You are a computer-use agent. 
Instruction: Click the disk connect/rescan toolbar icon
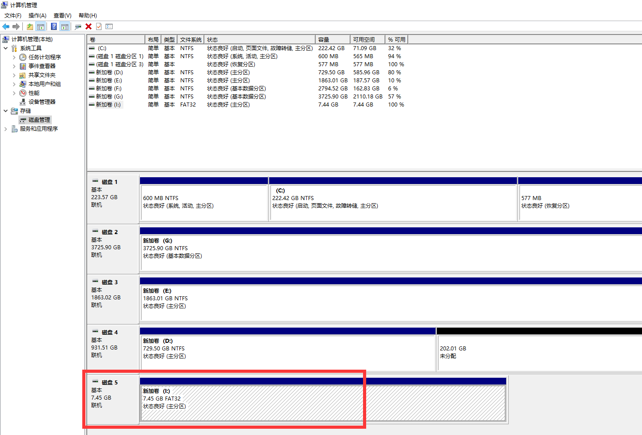click(78, 26)
